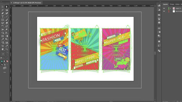This screenshot has width=182, height=102.
Task: Set fill to None mode
Action: [x=7, y=61]
